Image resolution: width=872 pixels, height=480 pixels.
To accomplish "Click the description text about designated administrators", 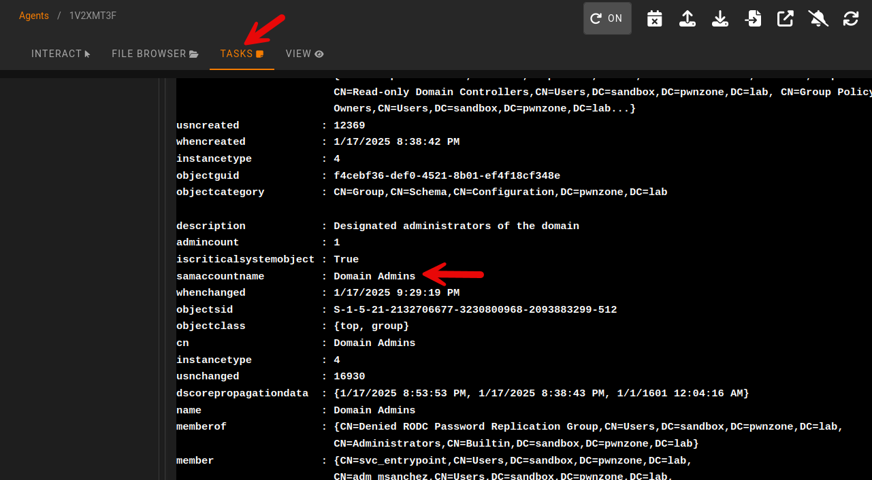I will 456,226.
